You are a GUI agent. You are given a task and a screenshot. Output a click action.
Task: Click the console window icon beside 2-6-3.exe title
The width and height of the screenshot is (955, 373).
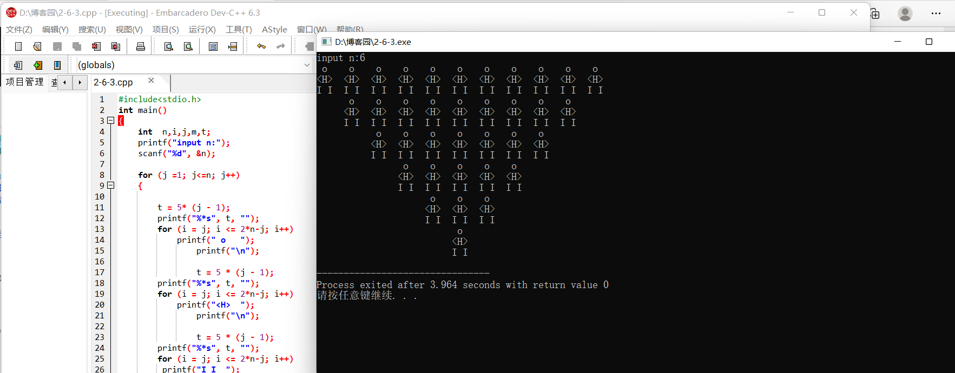327,42
